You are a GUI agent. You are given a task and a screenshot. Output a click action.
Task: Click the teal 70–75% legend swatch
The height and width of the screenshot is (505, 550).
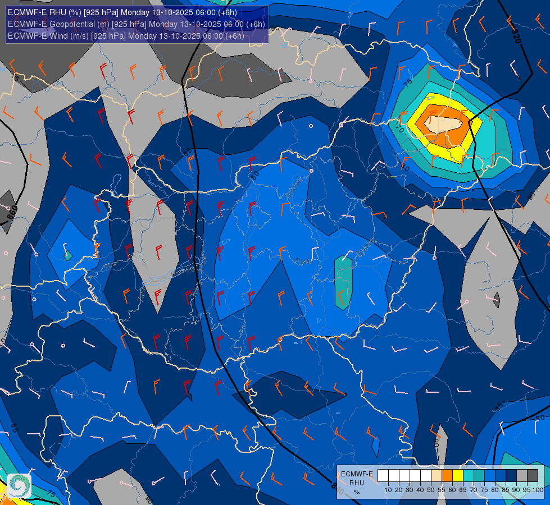point(479,476)
